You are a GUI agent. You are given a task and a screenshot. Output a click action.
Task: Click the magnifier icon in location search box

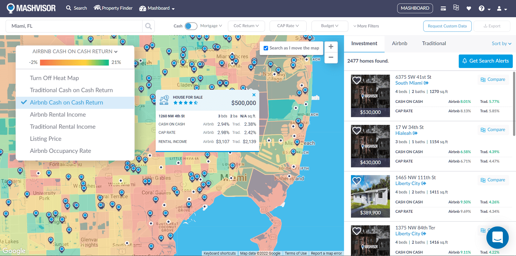pyautogui.click(x=148, y=26)
